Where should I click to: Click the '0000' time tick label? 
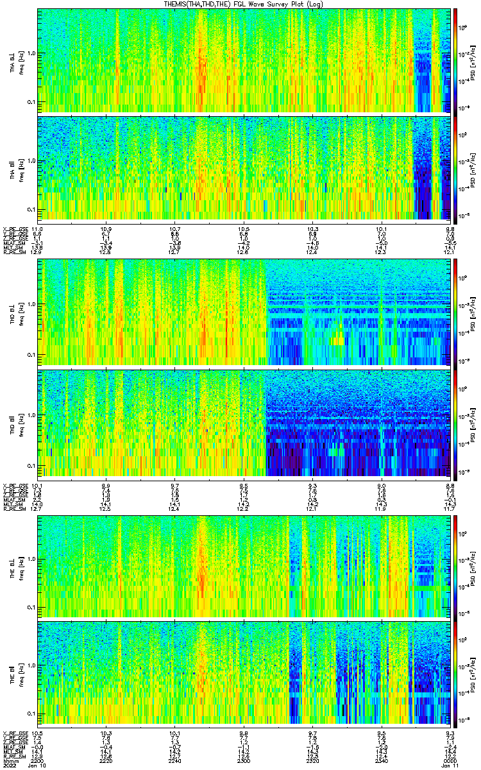tap(450, 760)
